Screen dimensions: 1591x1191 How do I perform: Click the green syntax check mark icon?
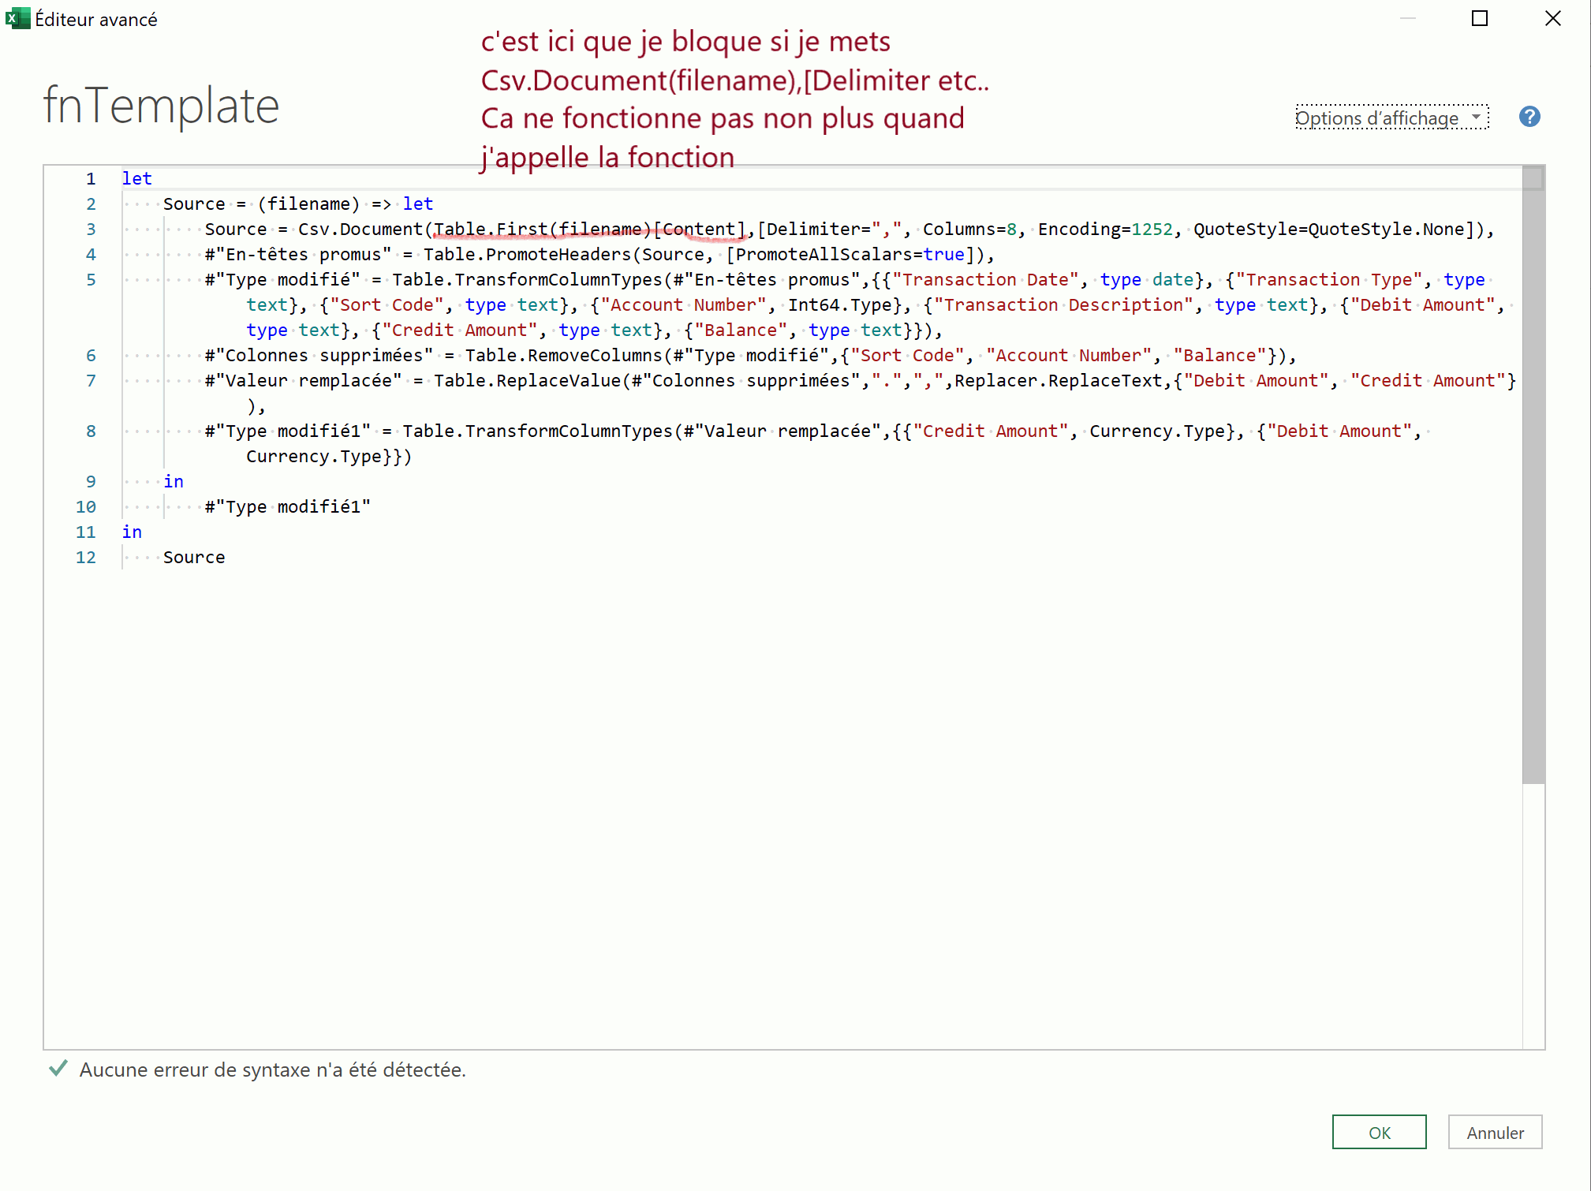(x=58, y=1069)
